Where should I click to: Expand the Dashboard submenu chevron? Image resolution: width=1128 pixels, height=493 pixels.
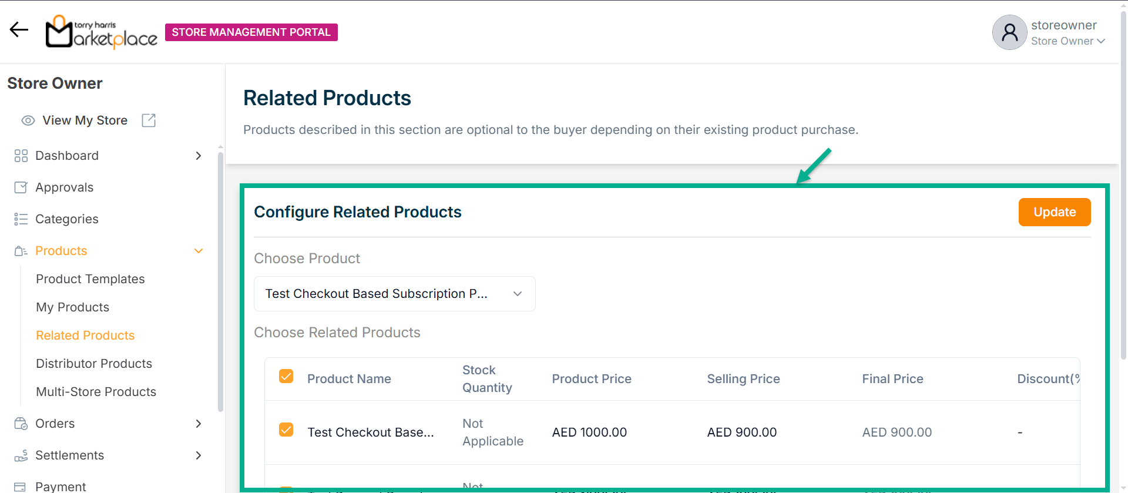pos(199,156)
